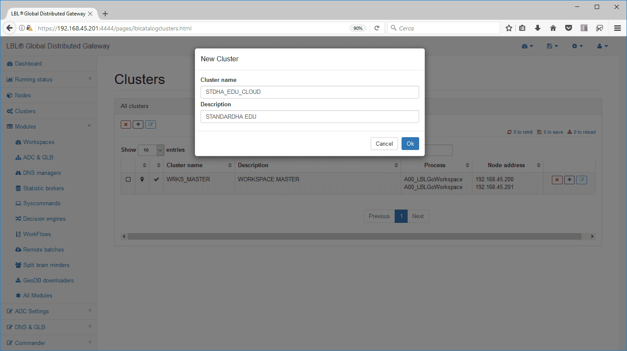Click the red delete cluster toolbar button

click(x=126, y=124)
